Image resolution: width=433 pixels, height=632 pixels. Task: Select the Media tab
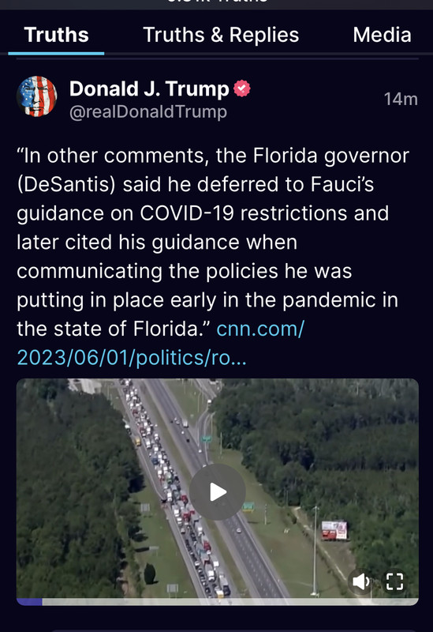tap(382, 35)
